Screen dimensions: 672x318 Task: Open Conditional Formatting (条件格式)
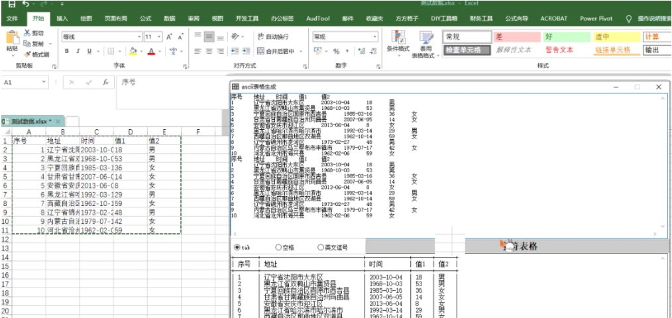pyautogui.click(x=398, y=43)
